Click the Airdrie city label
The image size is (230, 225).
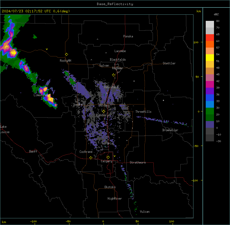[x=108, y=143]
